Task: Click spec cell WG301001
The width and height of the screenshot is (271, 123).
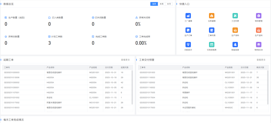Action: click(230, 92)
